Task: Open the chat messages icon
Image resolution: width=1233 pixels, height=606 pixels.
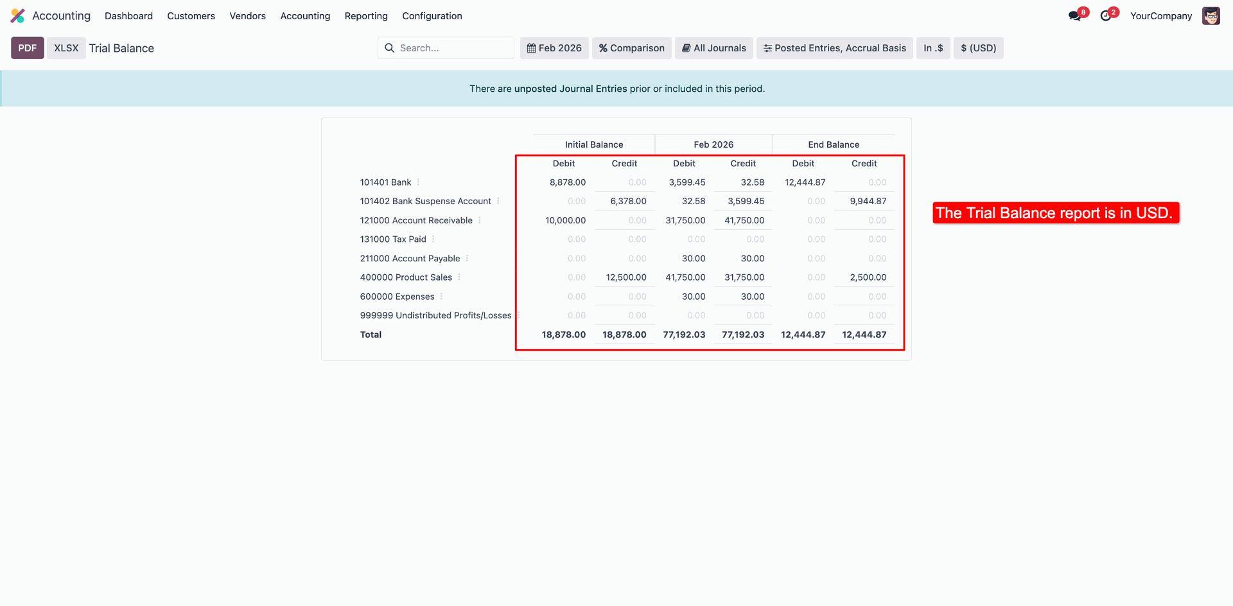Action: [x=1075, y=16]
